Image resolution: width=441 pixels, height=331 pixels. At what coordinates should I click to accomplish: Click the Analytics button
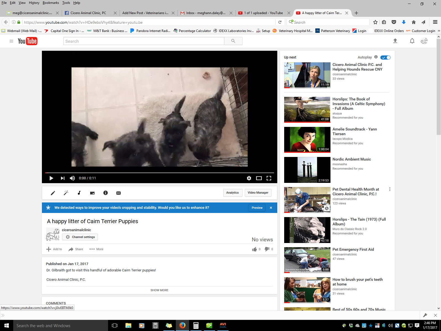232,193
